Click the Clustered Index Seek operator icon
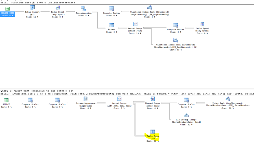Image resolution: width=254 pixels, height=145 pixels. (x=150, y=8)
